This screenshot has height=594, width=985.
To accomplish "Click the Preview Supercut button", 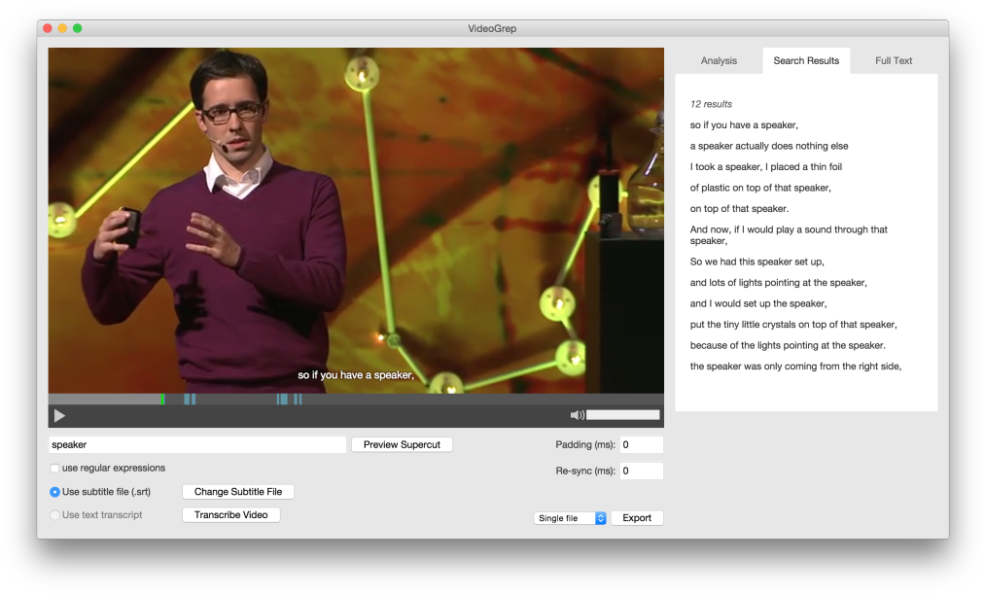I will 402,444.
